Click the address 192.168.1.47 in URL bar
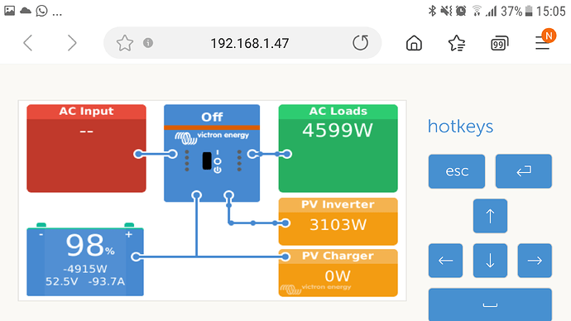 pos(249,44)
